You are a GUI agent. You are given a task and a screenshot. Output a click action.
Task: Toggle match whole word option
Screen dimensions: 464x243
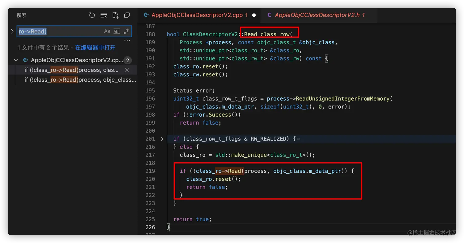tap(117, 31)
